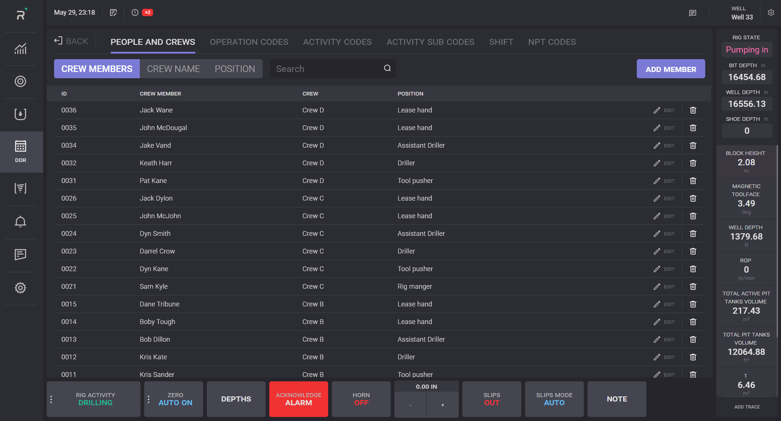The width and height of the screenshot is (781, 421).
Task: Edit Keath Harr with pencil icon
Action: point(657,163)
